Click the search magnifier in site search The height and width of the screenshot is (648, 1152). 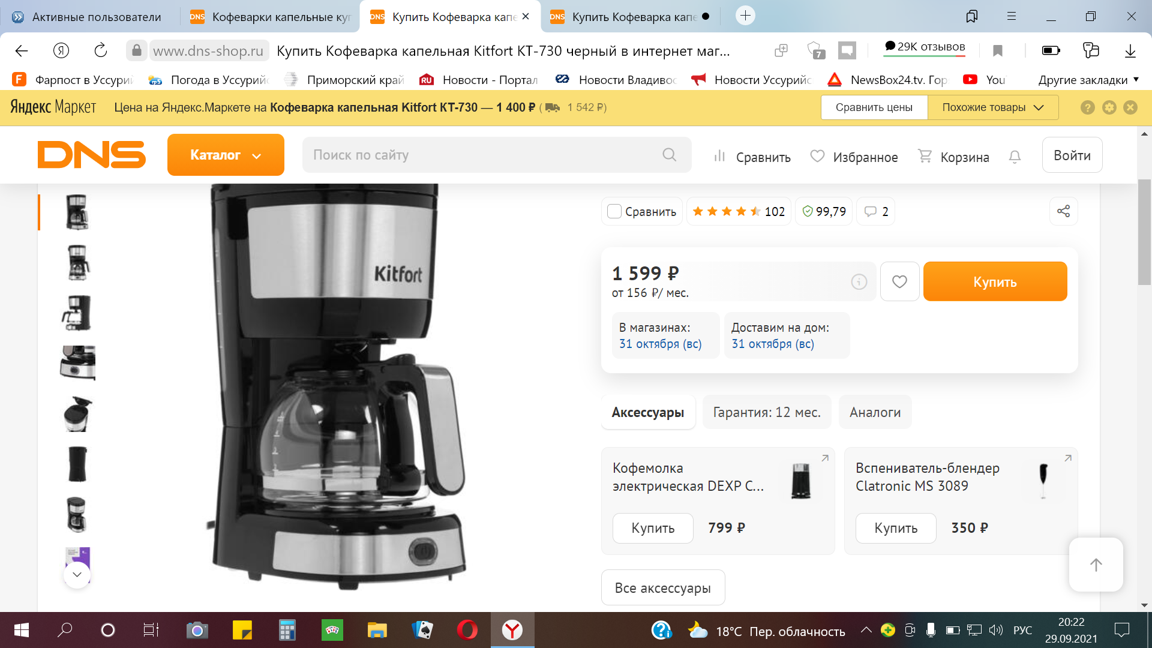[670, 155]
